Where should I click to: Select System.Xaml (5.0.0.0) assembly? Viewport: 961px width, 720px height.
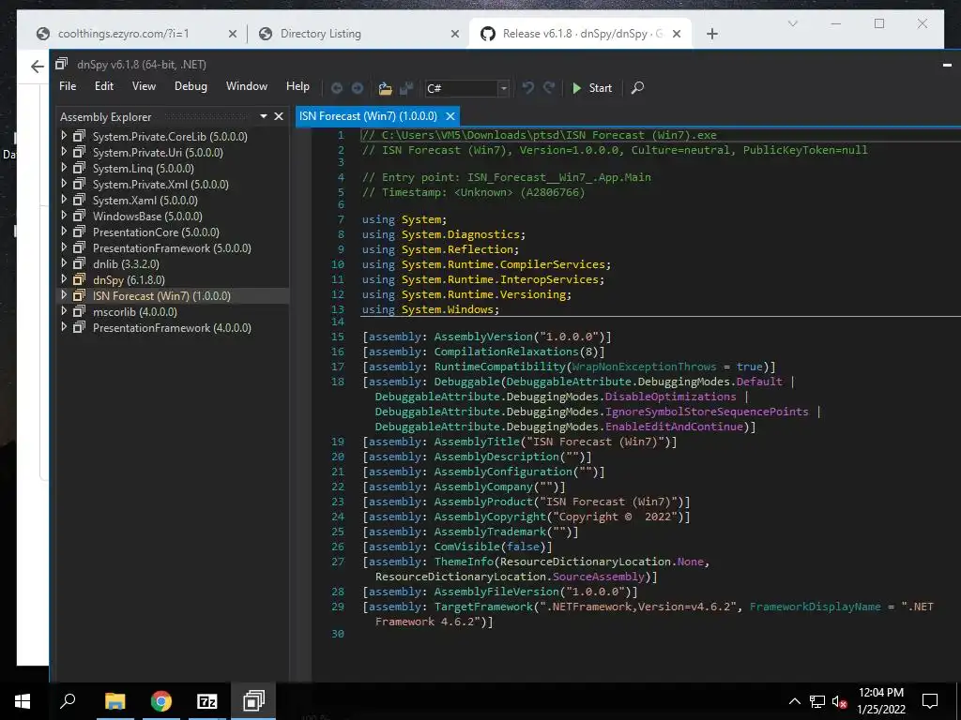point(145,201)
